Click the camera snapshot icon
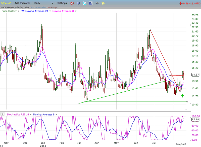Image resolution: width=201 pixels, height=147 pixels. [97, 3]
